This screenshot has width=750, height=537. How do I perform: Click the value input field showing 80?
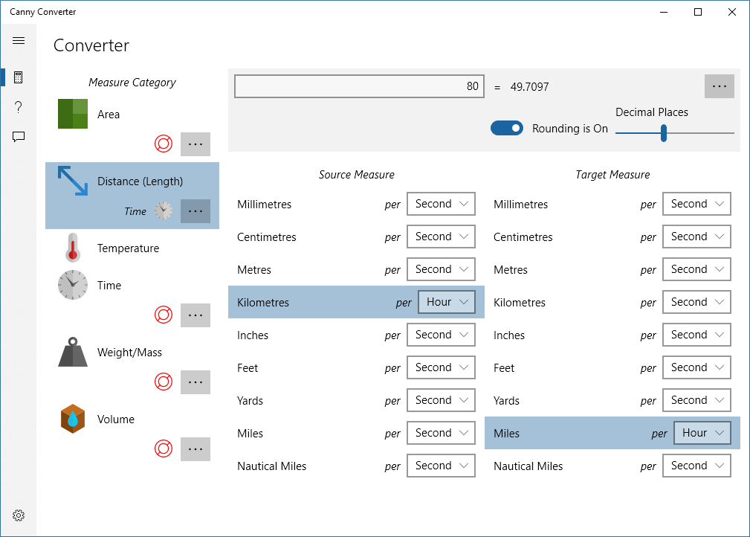pos(360,86)
